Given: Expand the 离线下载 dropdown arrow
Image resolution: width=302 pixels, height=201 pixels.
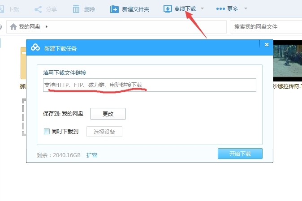Looking at the screenshot, I should pos(202,9).
